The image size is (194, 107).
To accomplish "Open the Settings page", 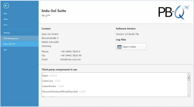I will coord(7,33).
